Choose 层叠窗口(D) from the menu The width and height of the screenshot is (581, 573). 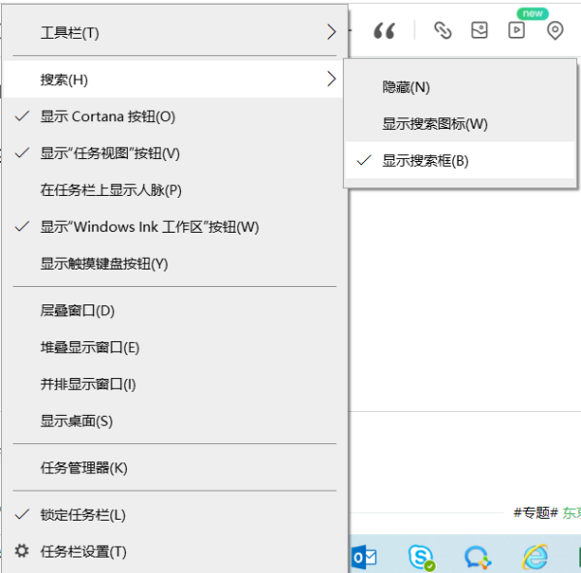point(172,310)
